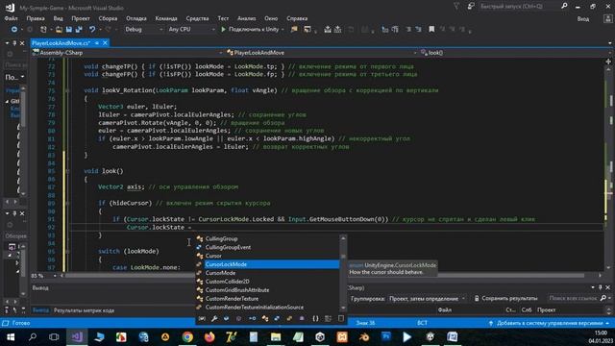Click the Open File folder icon
The image size is (615, 346).
[59, 30]
